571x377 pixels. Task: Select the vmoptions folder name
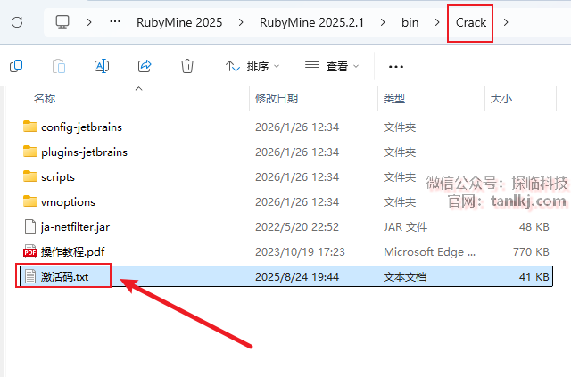point(68,202)
